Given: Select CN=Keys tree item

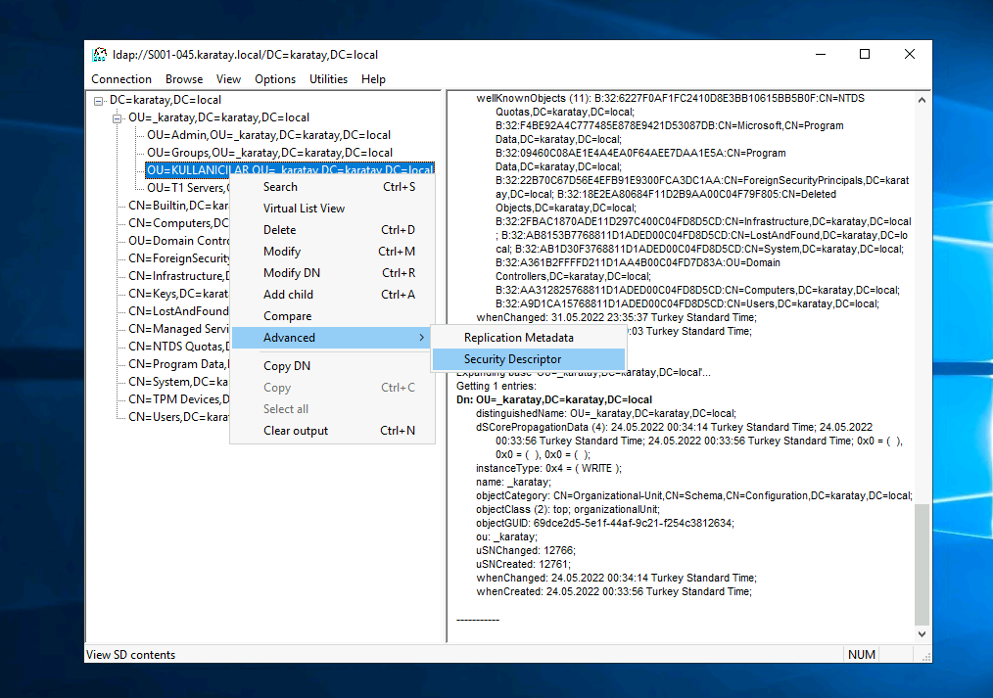Looking at the screenshot, I should [x=178, y=295].
